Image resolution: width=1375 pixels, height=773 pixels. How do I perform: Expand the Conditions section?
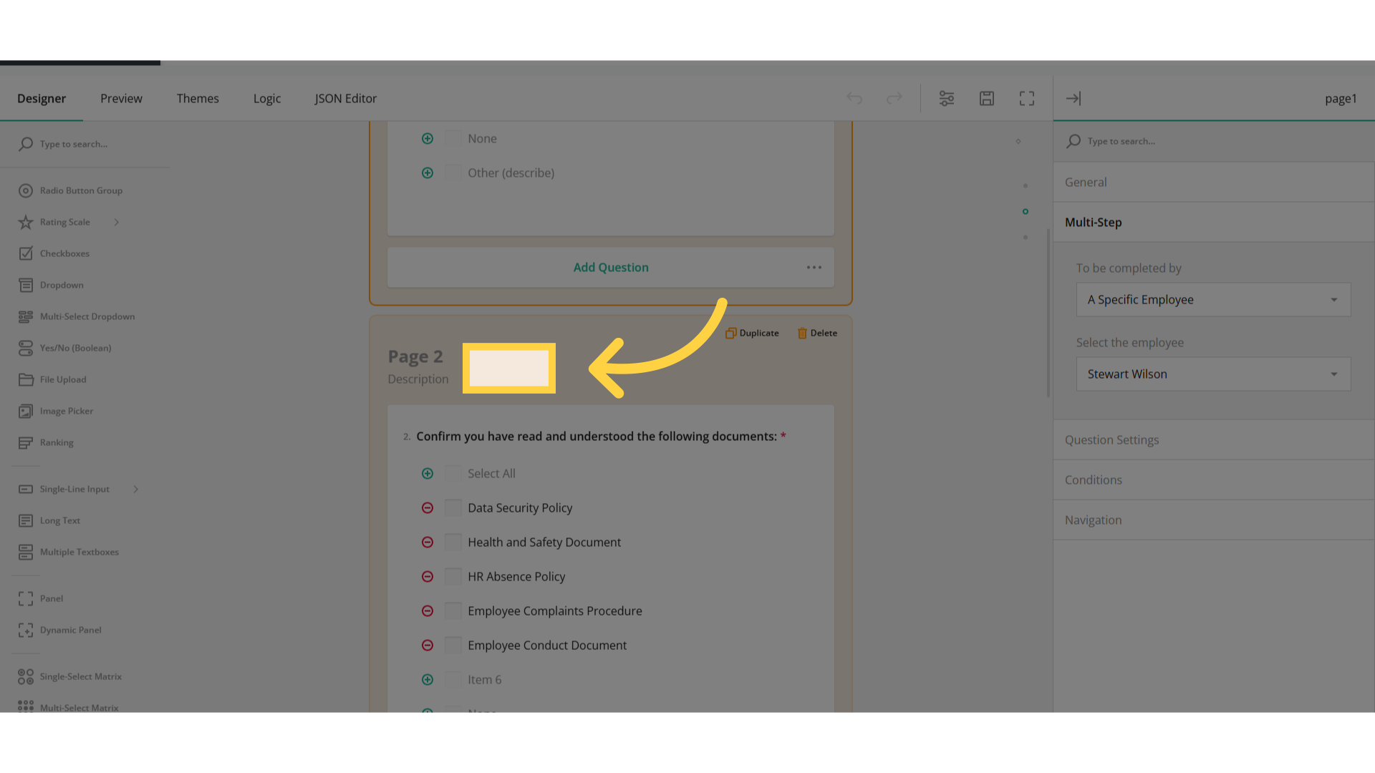(1214, 480)
